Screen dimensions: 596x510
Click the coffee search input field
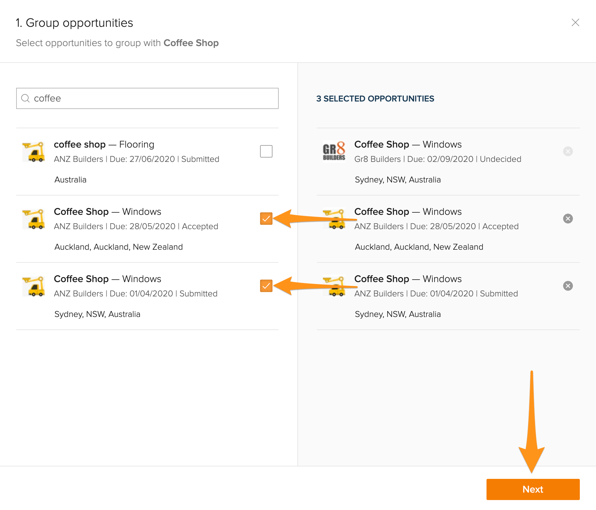tap(147, 98)
